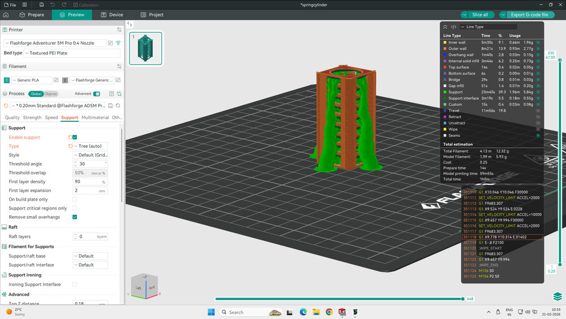Reset the process preset changes icon
The width and height of the screenshot is (566, 319).
coord(6,106)
